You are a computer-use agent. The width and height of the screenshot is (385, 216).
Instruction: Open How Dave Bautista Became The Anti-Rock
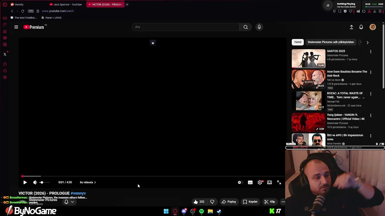(347, 74)
